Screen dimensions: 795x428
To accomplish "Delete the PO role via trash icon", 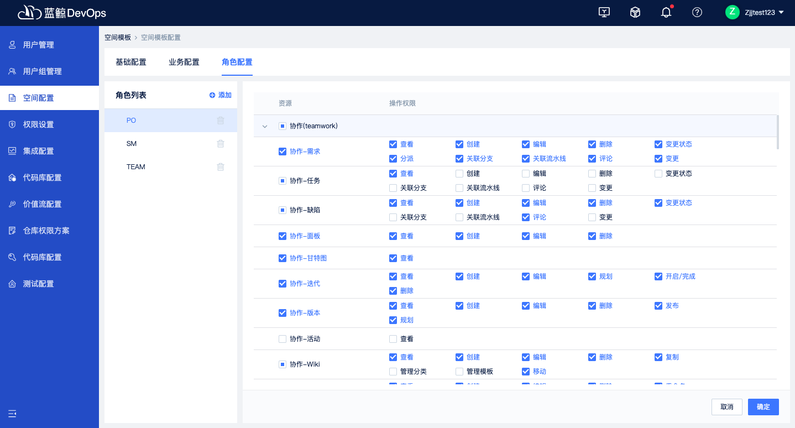I will pos(221,121).
